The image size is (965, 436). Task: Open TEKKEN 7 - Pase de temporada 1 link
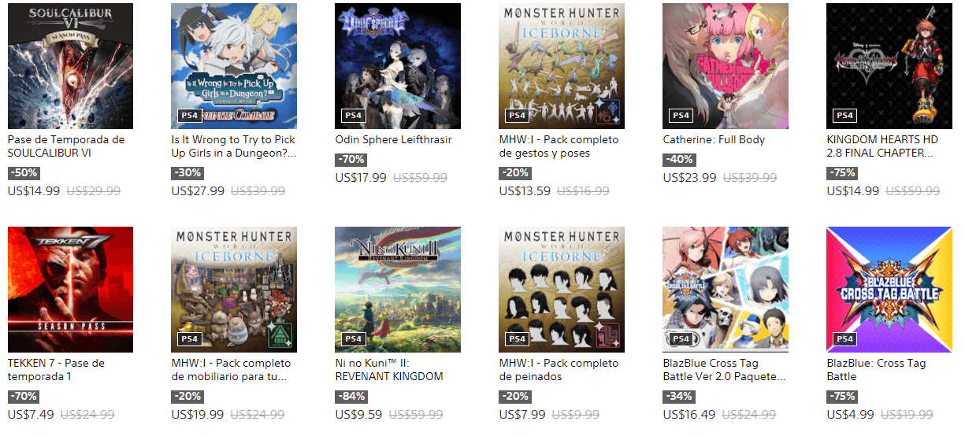pos(56,370)
